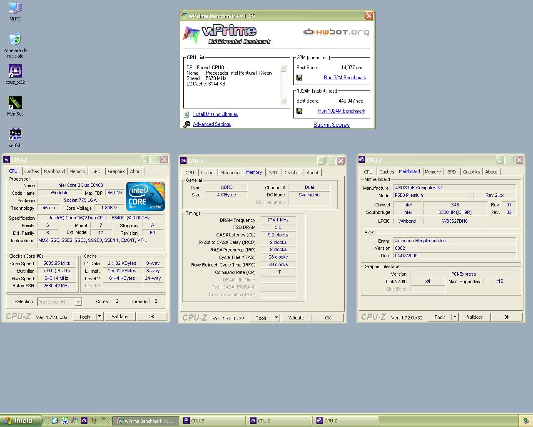Click the CPU List scroll-up arrow in wPrime
This screenshot has width=533, height=427.
pyautogui.click(x=284, y=68)
